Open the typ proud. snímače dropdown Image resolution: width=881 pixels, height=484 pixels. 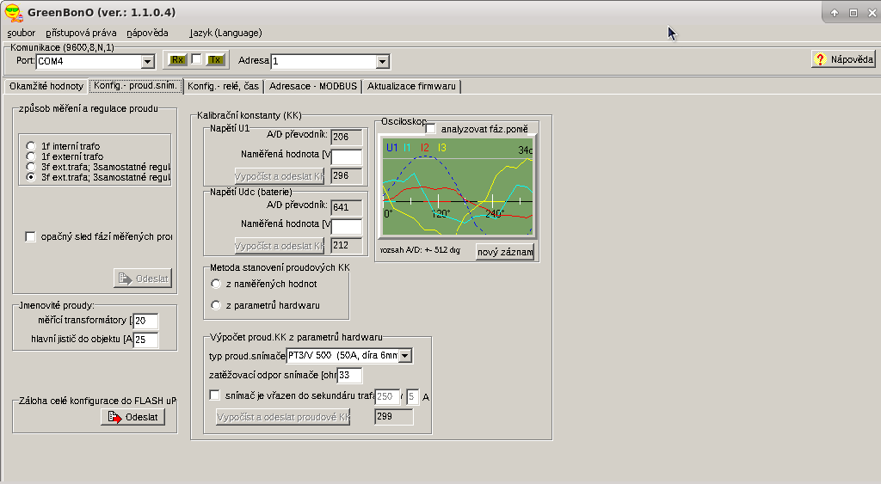pyautogui.click(x=406, y=355)
